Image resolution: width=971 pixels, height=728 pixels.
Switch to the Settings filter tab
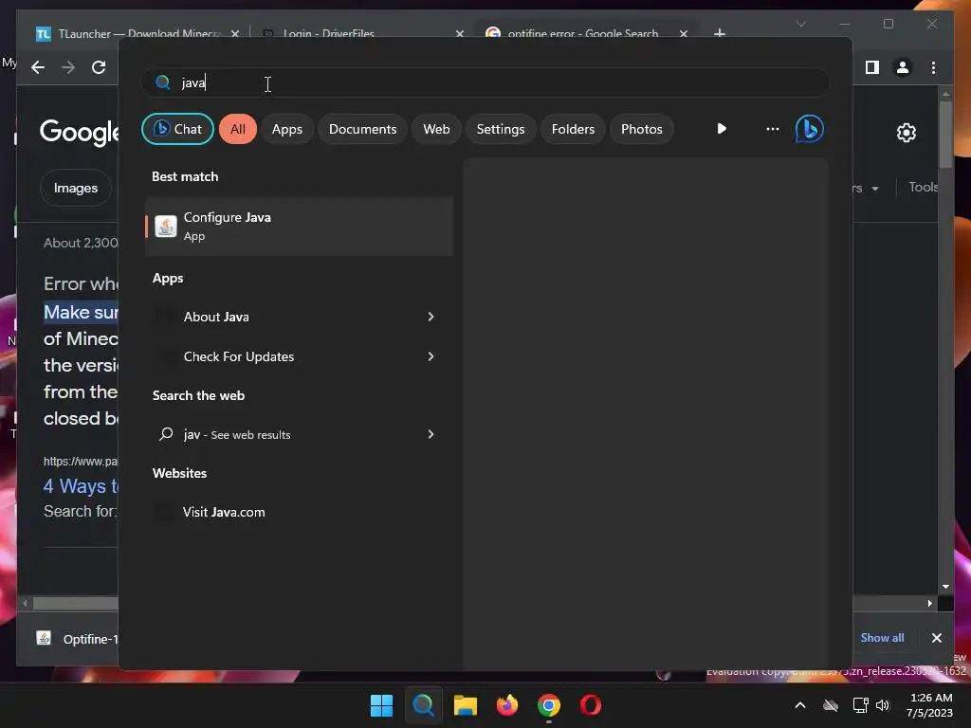coord(501,129)
